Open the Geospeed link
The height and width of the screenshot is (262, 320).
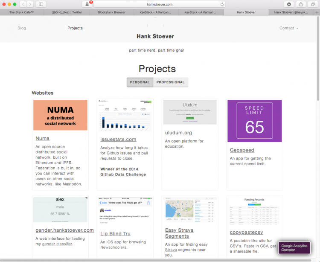tap(242, 150)
